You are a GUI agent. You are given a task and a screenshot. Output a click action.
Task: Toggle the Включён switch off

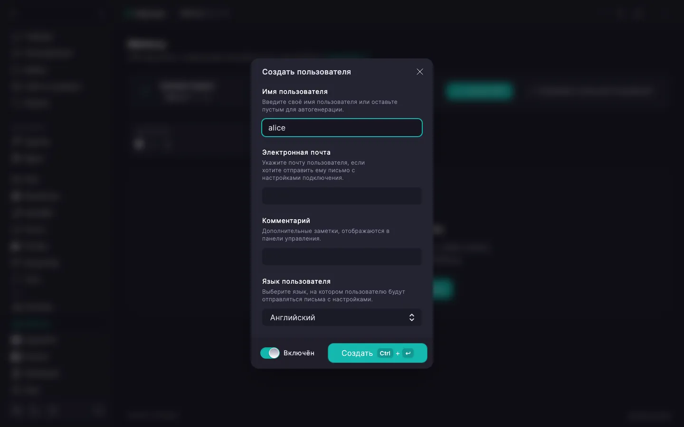point(270,353)
